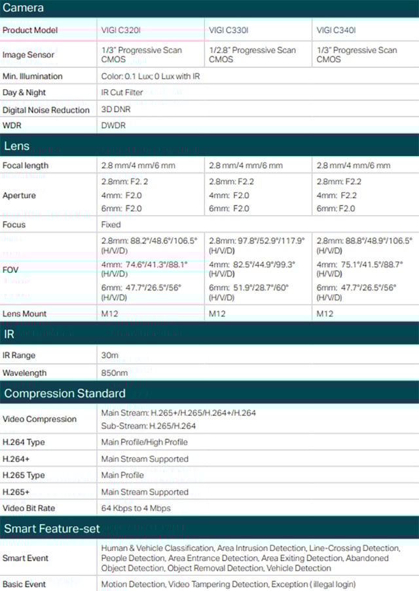419x591 pixels.
Task: Click the Basic Event description text
Action: pos(228,584)
